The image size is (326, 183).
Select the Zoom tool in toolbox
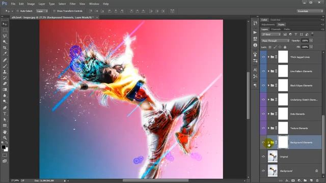point(5,138)
